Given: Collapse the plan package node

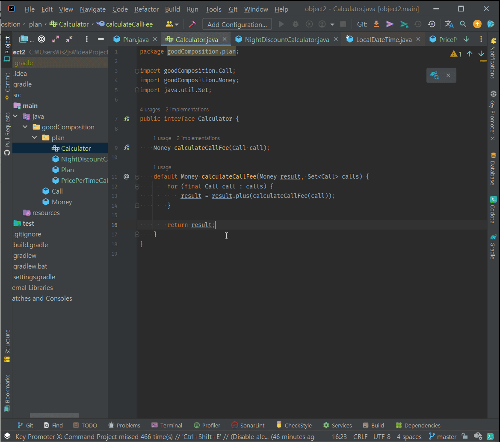Looking at the screenshot, I should 35,138.
